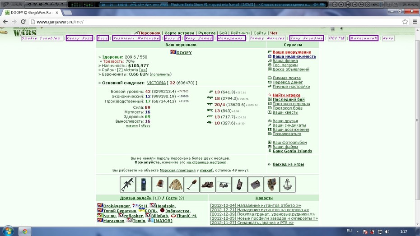
Task: Open Доска объявлений link
Action: pos(291,69)
